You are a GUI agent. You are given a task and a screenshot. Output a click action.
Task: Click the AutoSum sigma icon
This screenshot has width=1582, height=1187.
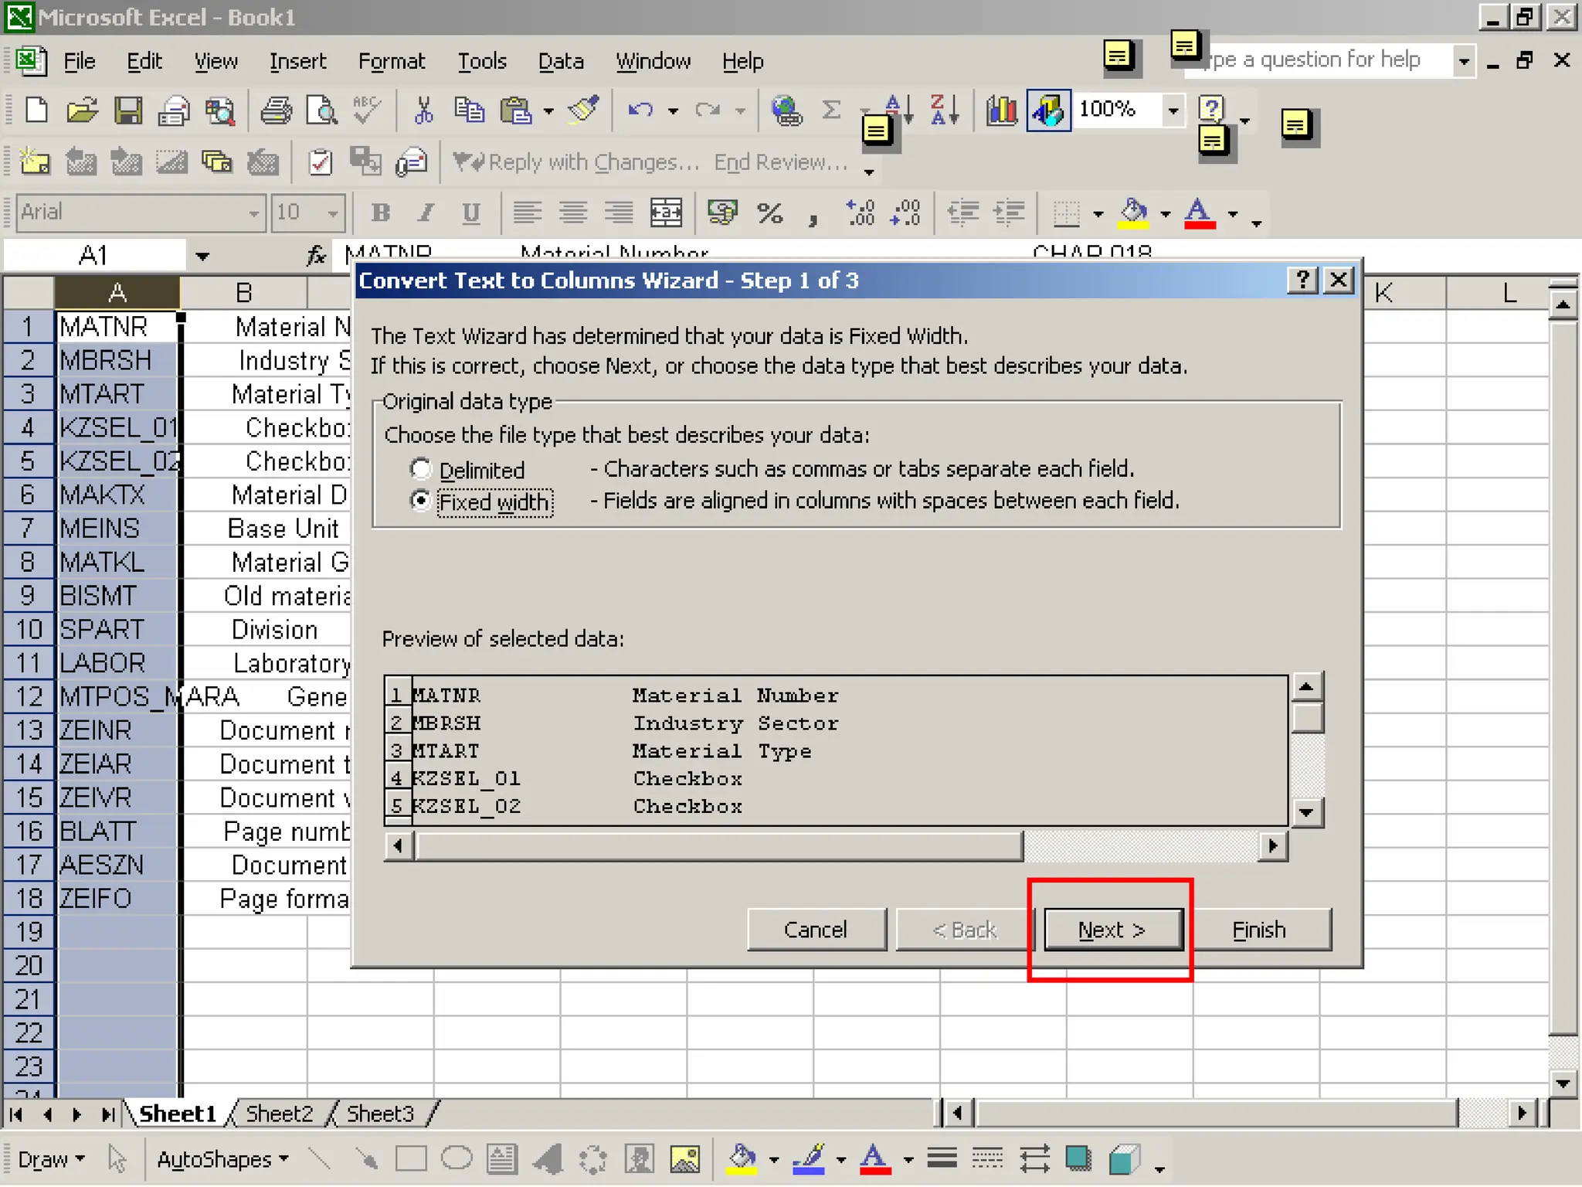pos(831,111)
